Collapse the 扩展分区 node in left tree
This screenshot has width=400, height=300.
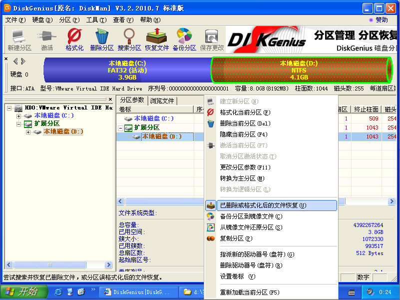[19, 124]
